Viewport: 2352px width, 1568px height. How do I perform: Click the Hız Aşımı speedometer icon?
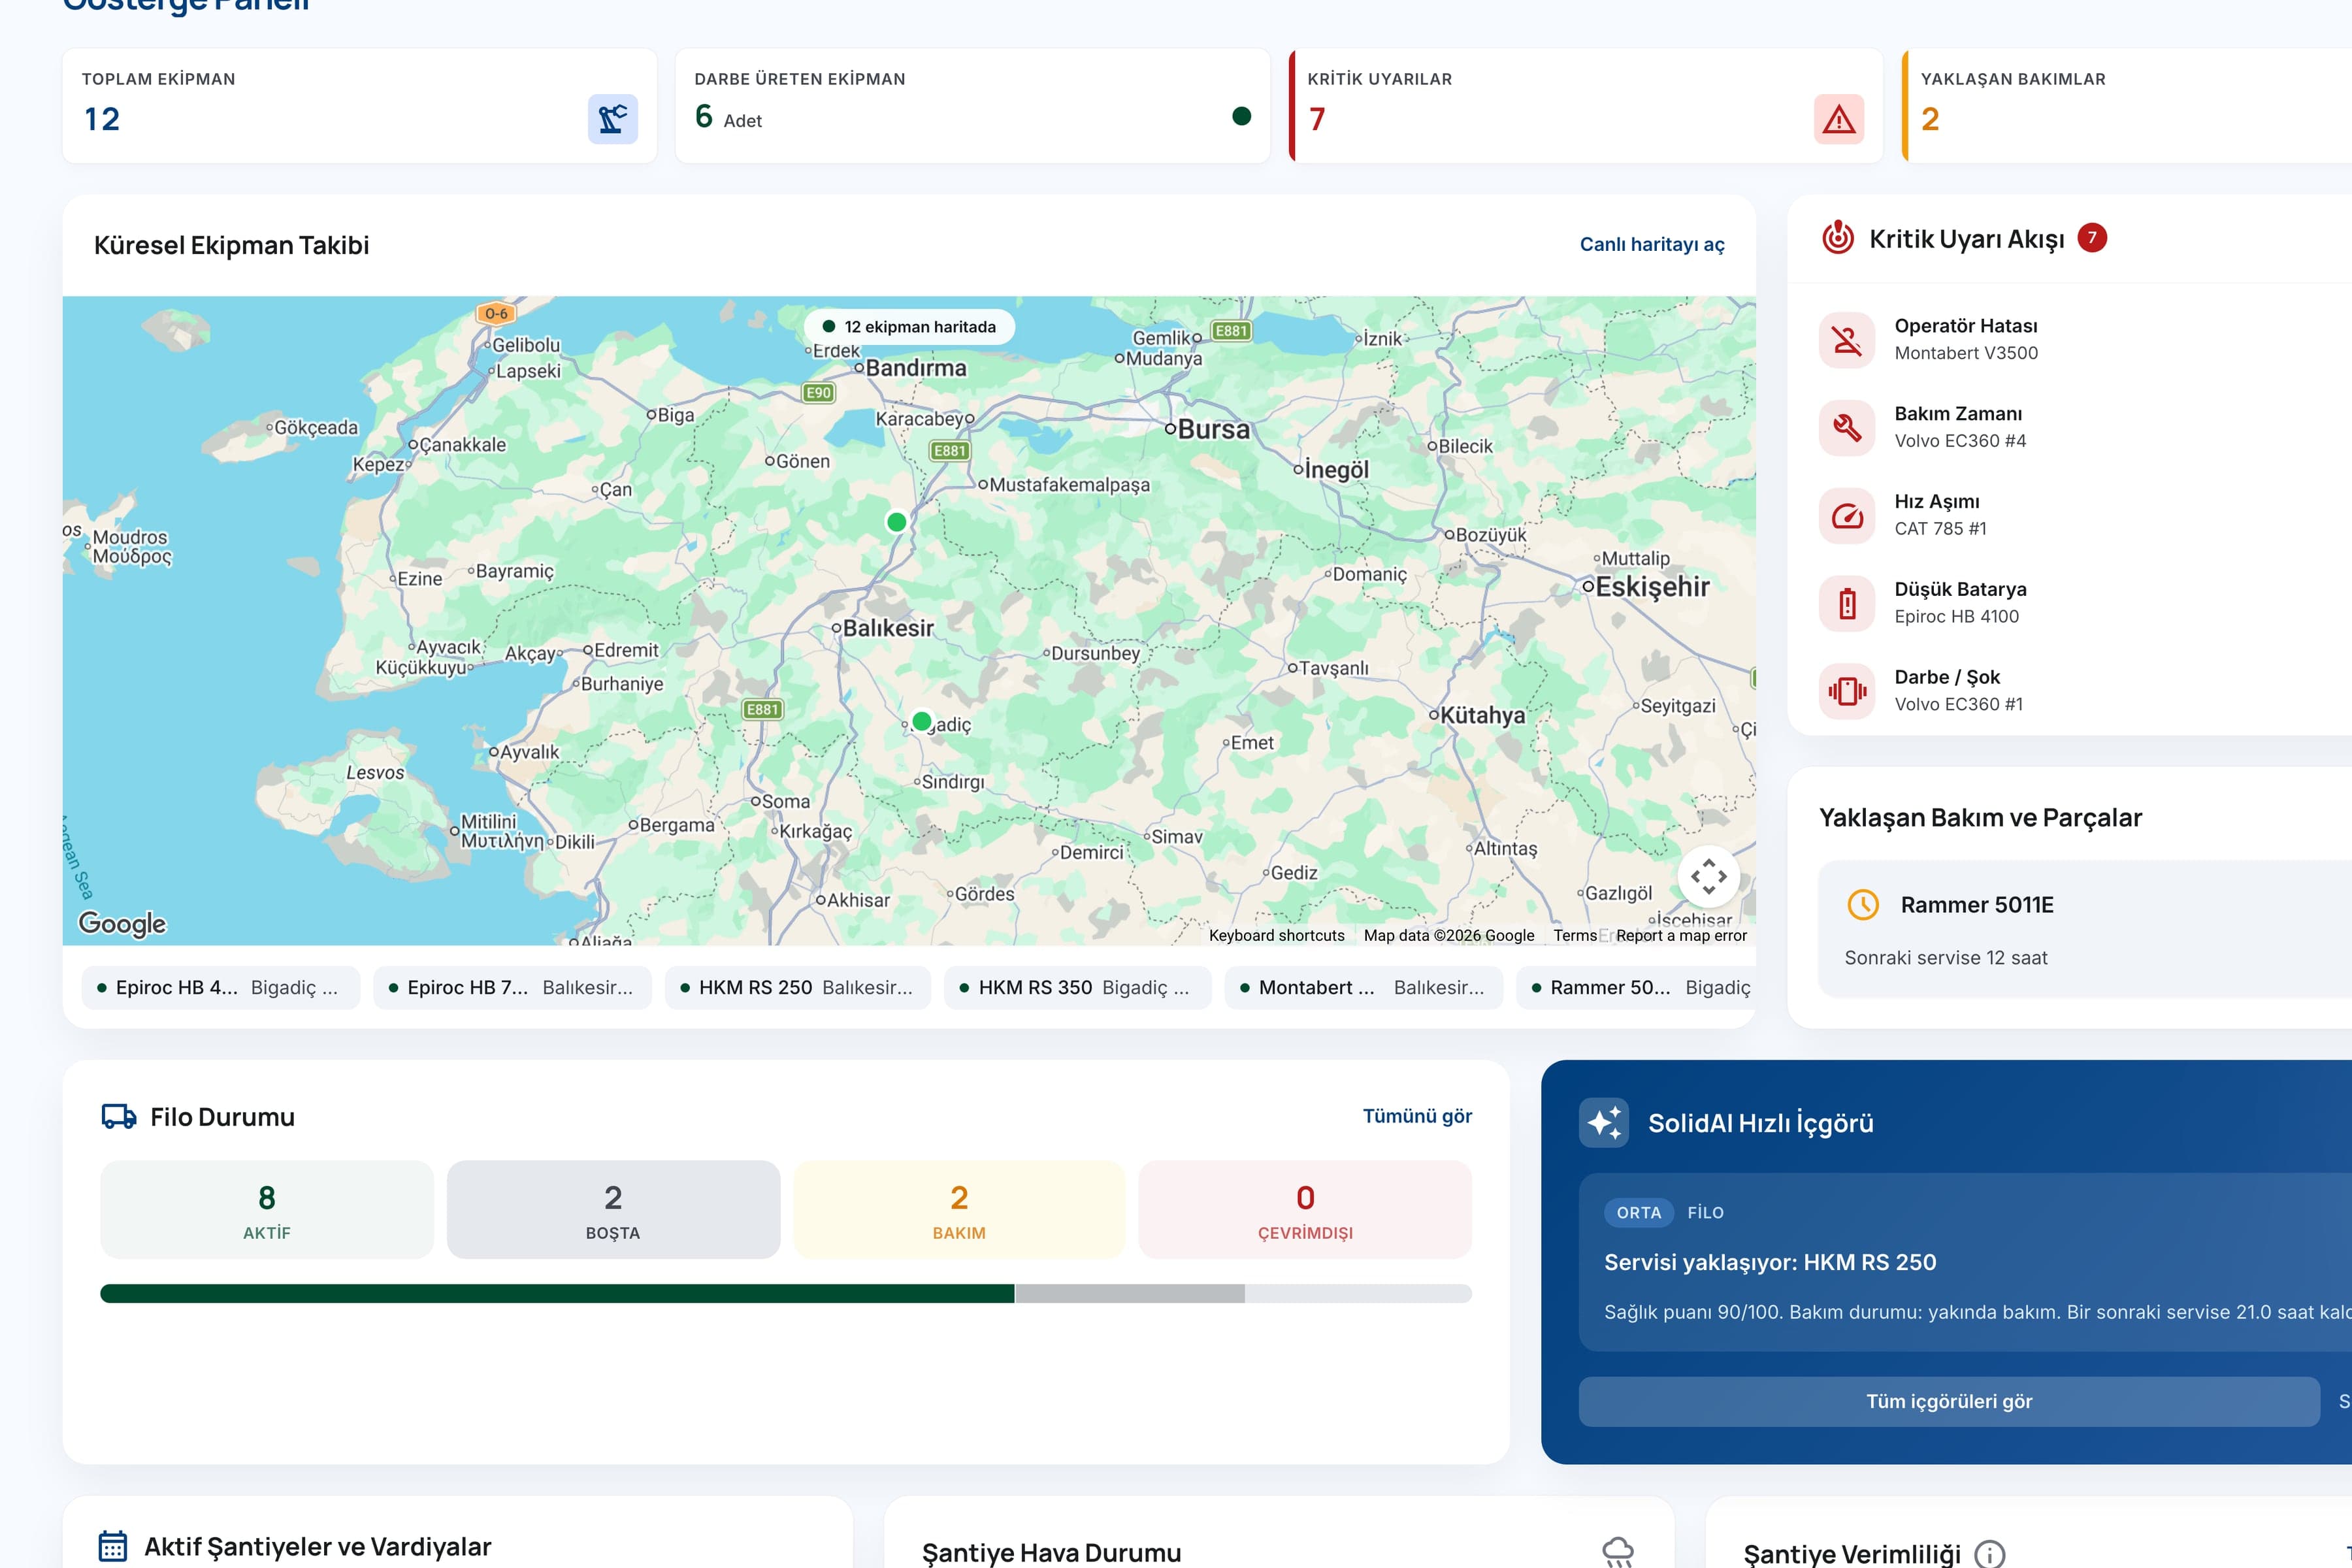1847,516
